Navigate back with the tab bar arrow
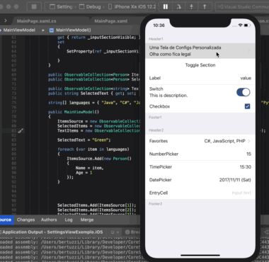269x262 pixels. pos(6,21)
